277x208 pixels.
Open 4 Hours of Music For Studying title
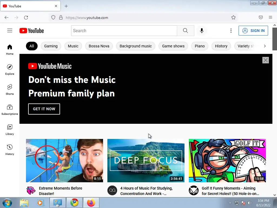pos(146,191)
